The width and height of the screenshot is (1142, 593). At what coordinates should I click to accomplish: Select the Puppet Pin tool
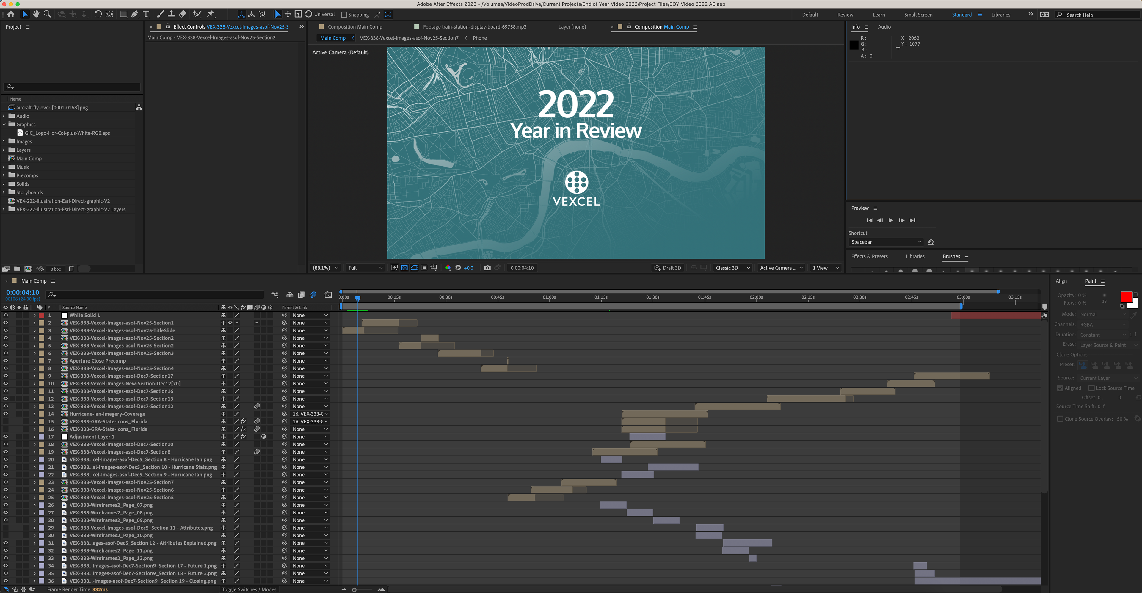(211, 14)
